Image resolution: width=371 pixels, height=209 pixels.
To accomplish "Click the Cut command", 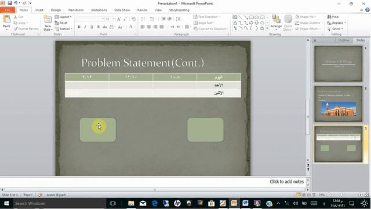I will coord(19,17).
